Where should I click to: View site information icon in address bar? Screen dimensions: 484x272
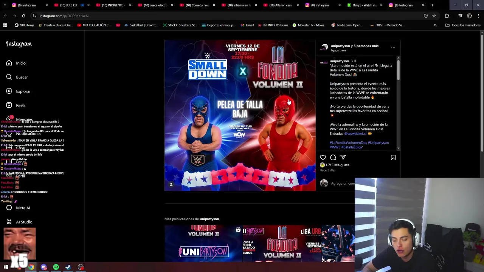(x=34, y=16)
